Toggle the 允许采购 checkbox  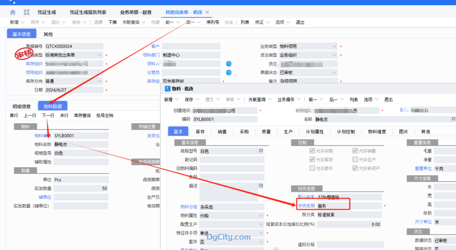pos(312,151)
